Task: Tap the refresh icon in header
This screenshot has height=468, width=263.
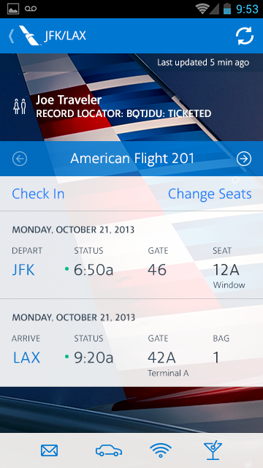Action: tap(245, 36)
